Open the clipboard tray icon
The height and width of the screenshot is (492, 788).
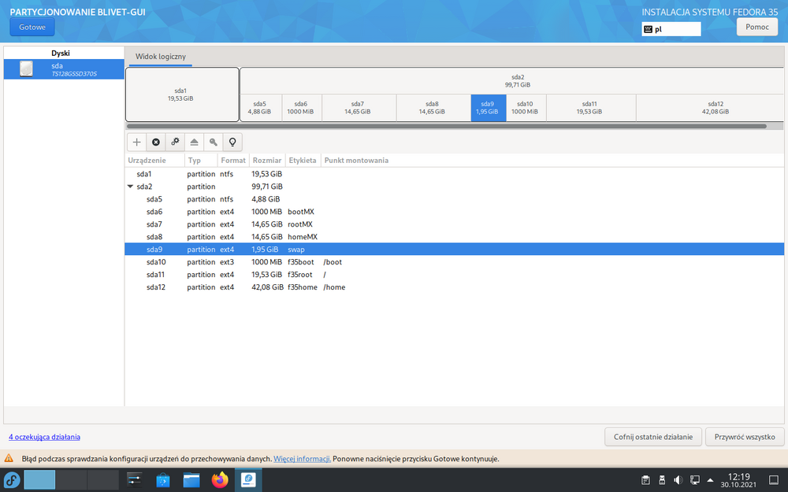[x=646, y=480]
